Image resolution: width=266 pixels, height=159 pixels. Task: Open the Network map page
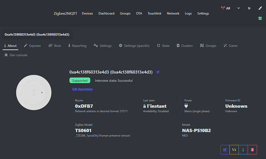(173, 13)
